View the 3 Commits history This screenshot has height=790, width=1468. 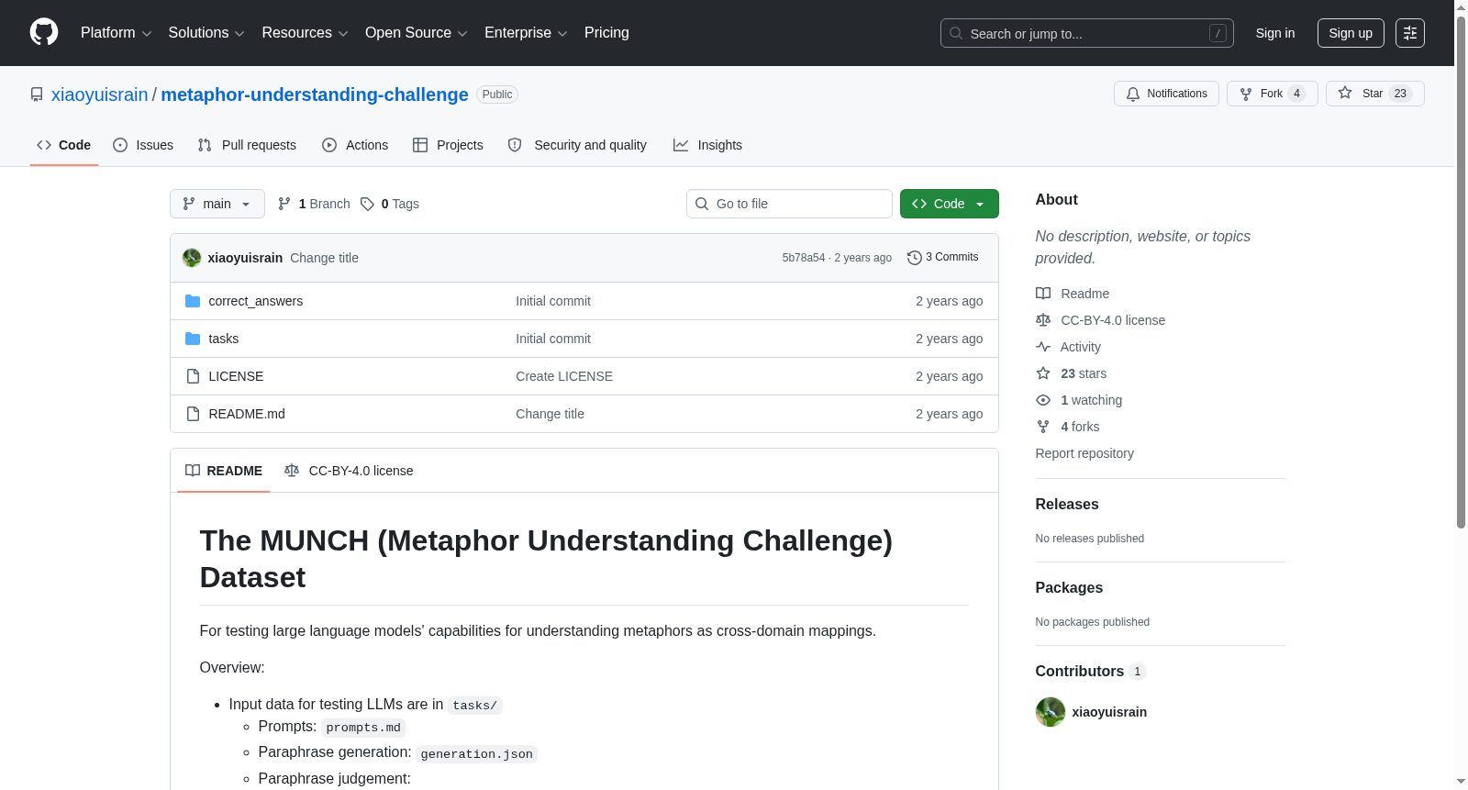943,258
